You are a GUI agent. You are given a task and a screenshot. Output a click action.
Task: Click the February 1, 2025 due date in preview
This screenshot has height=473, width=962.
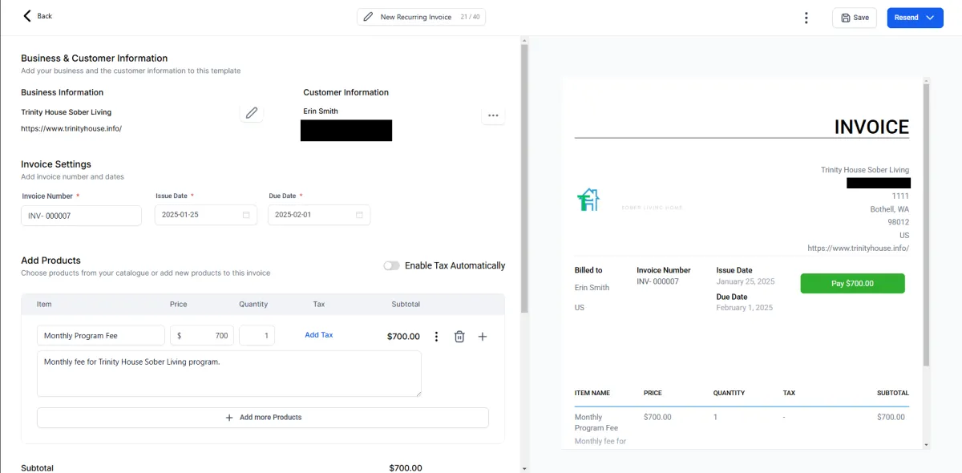[x=745, y=308]
